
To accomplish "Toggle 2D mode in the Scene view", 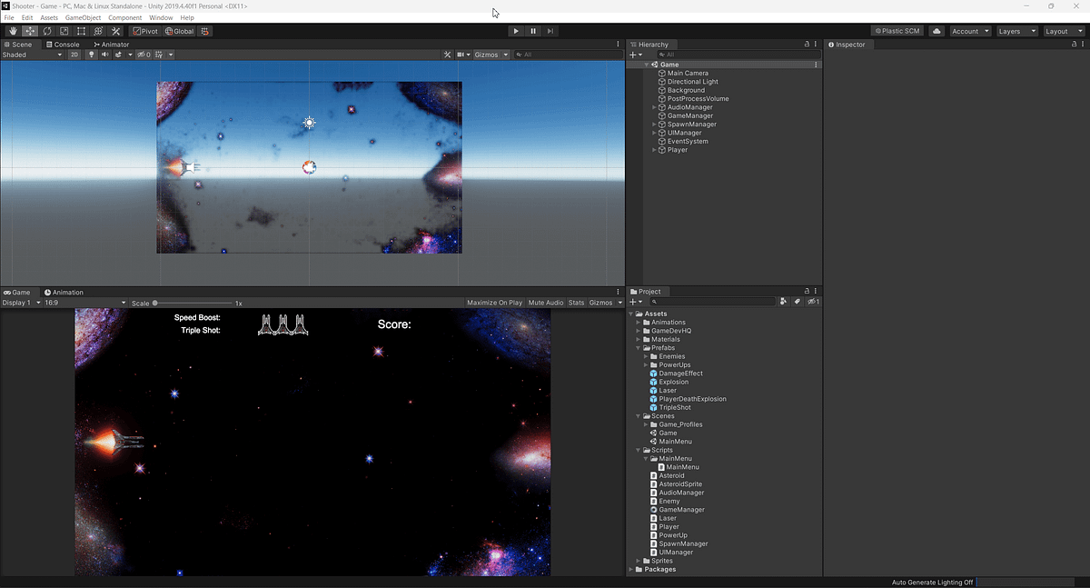I will 74,54.
